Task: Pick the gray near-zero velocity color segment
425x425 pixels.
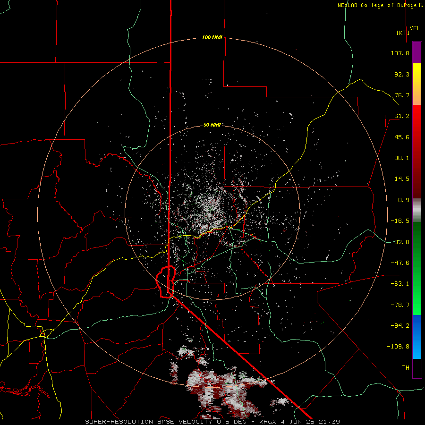Action: click(417, 210)
